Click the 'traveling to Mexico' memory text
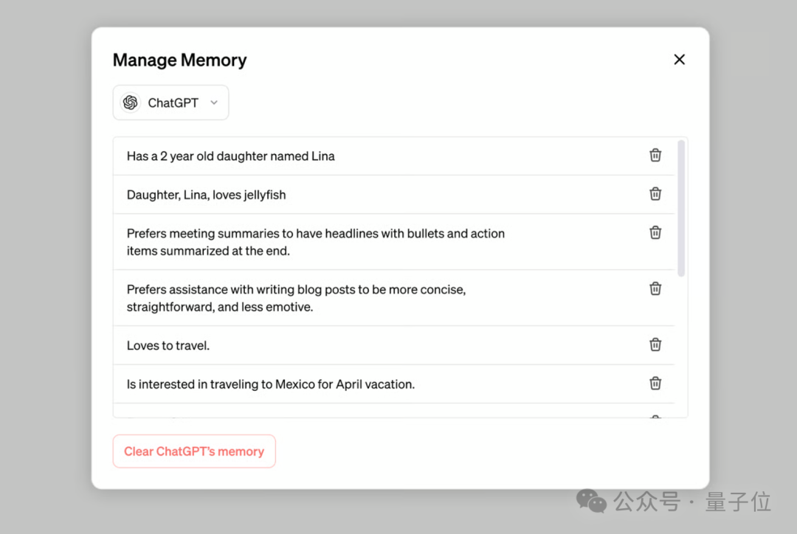The image size is (797, 534). 270,384
